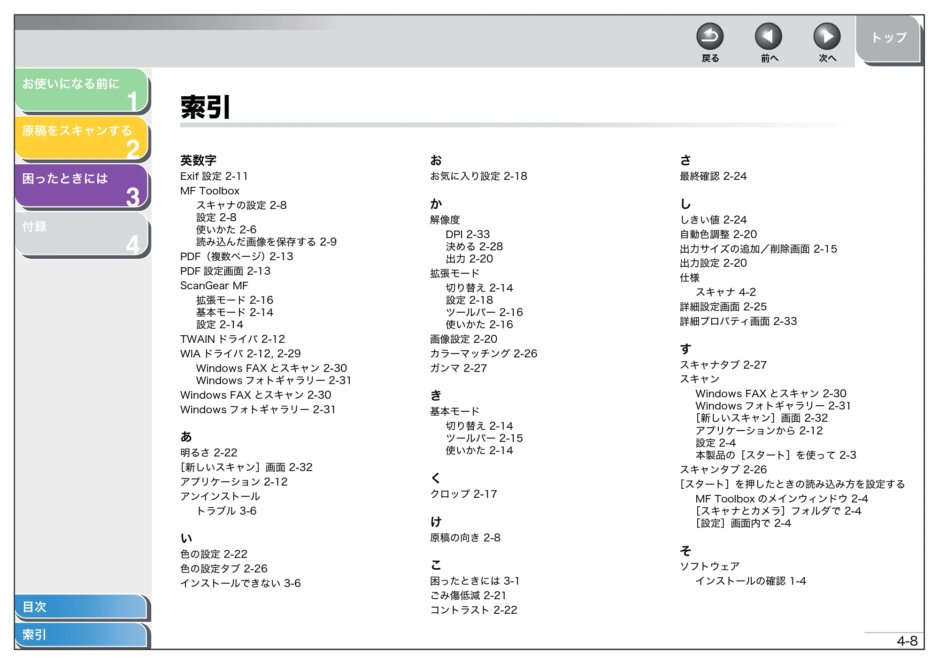Open entry TWAIN ドライバ 2-12
The height and width of the screenshot is (664, 939).
[232, 339]
